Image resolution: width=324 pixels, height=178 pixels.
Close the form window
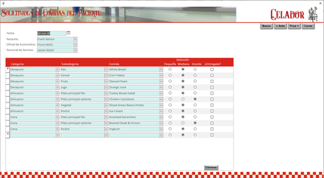pos(320,3)
